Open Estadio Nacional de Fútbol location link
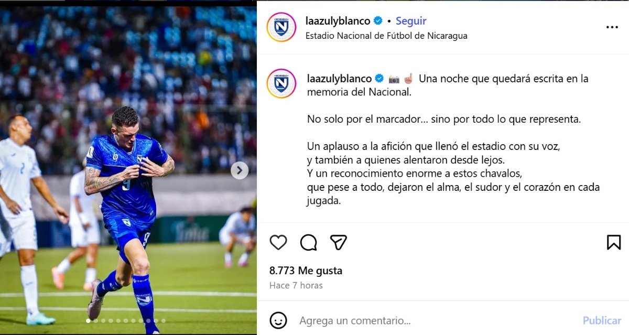629x335 pixels. coord(386,36)
